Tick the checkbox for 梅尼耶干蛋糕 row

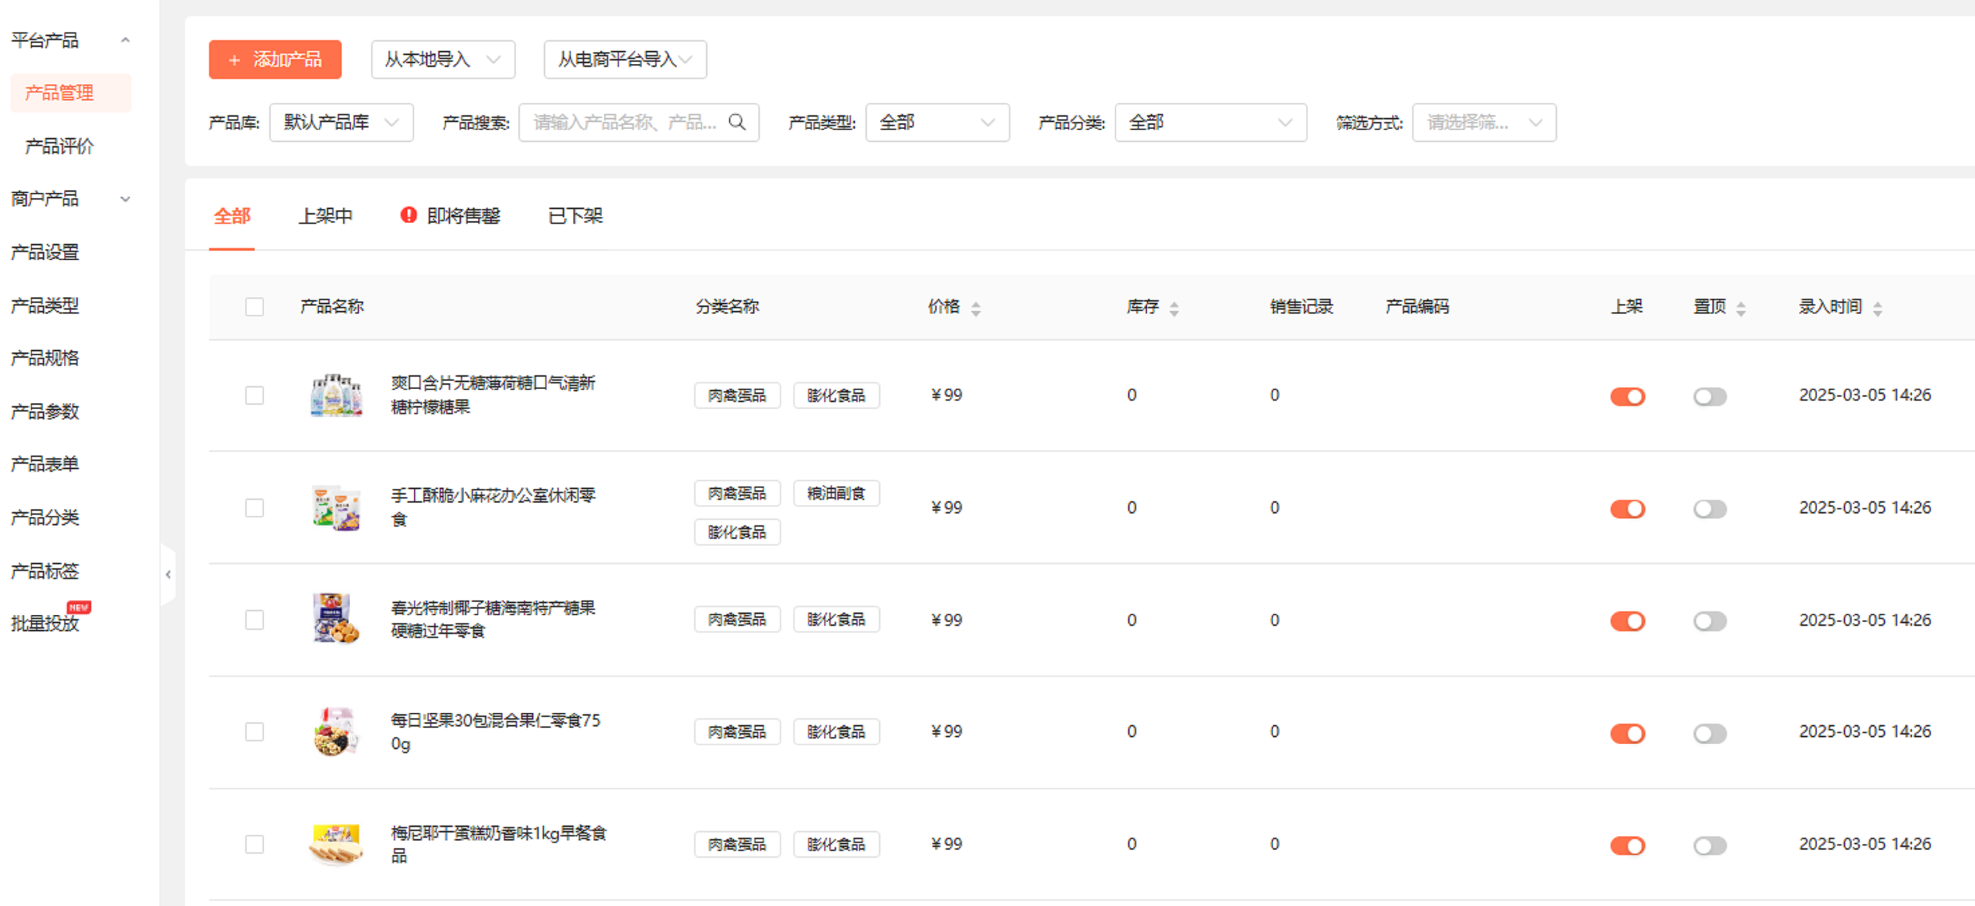255,844
